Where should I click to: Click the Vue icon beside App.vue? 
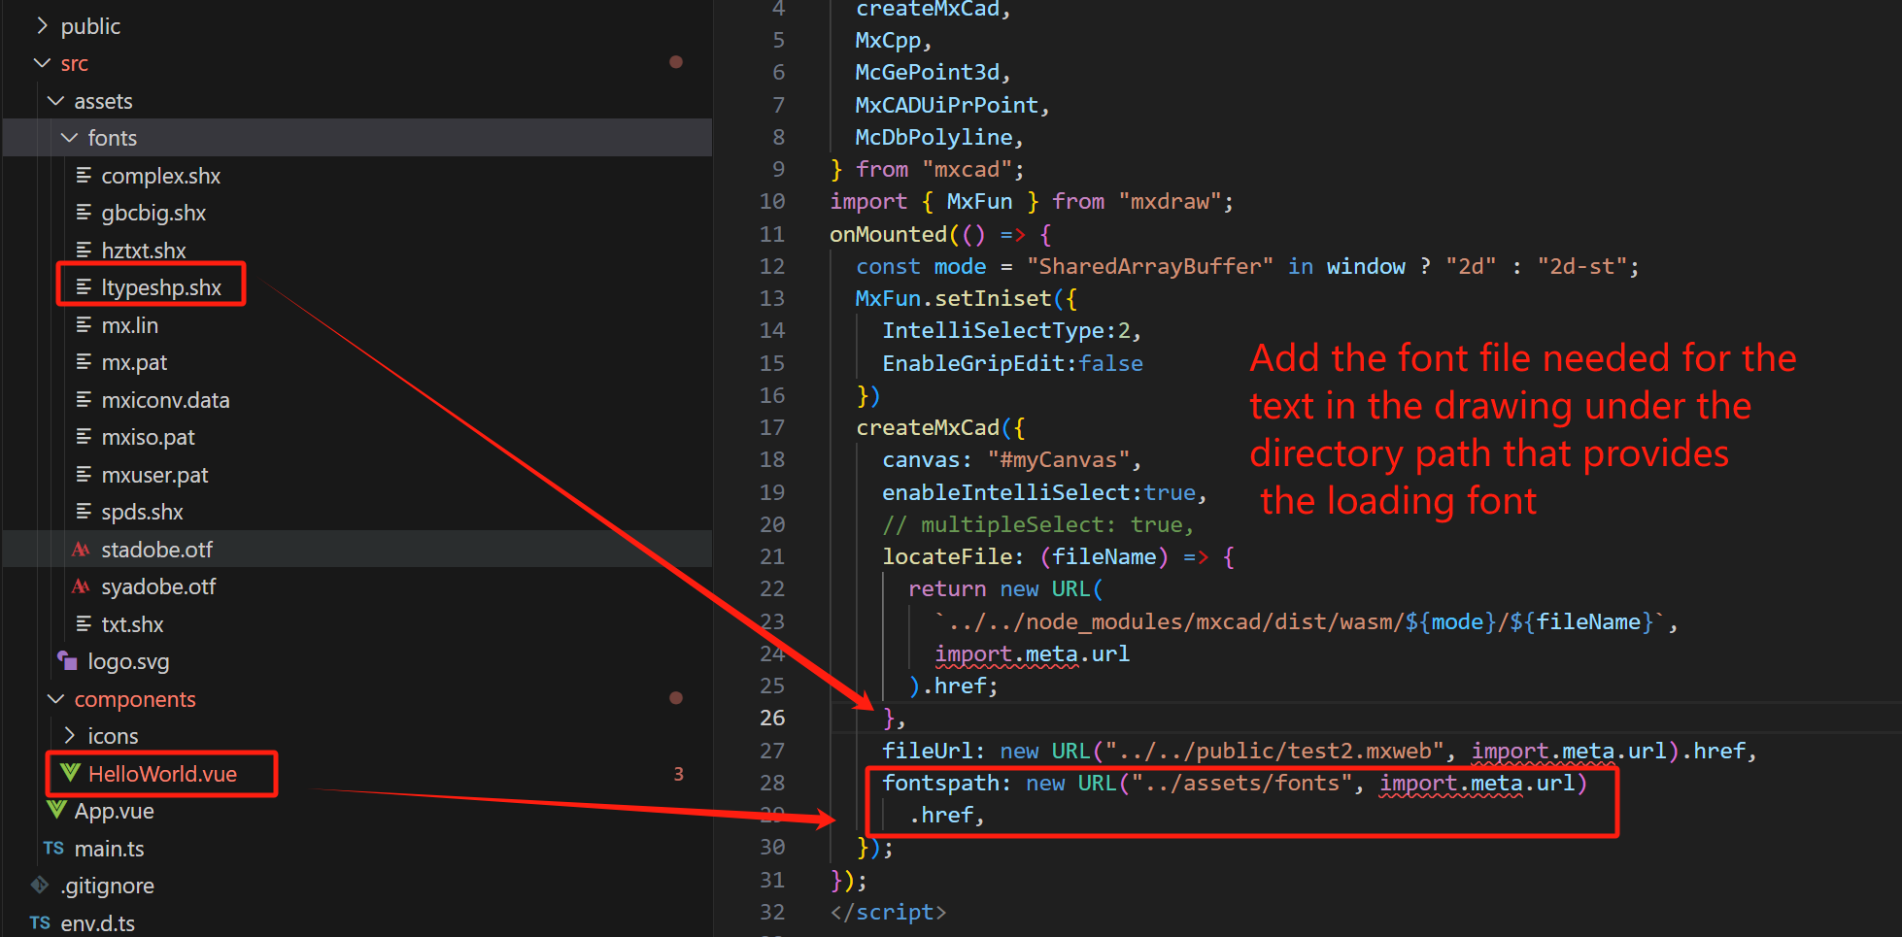pyautogui.click(x=56, y=810)
